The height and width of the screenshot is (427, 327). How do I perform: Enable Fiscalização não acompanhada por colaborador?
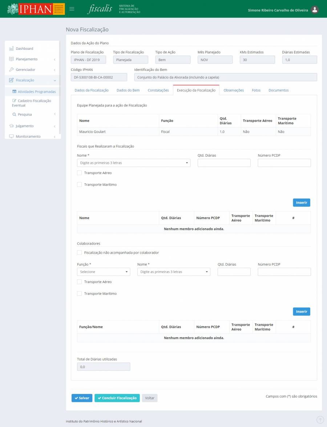(x=80, y=253)
